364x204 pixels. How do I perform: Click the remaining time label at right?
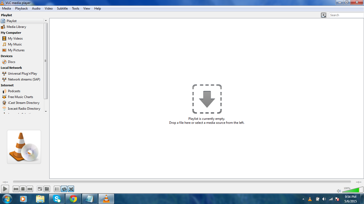click(x=359, y=182)
